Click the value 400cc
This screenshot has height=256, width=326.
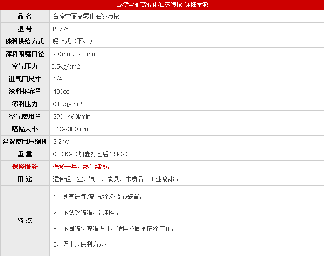[x=61, y=92]
